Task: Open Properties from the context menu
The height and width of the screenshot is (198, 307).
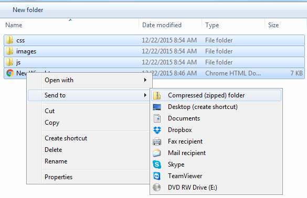Action: [59, 177]
